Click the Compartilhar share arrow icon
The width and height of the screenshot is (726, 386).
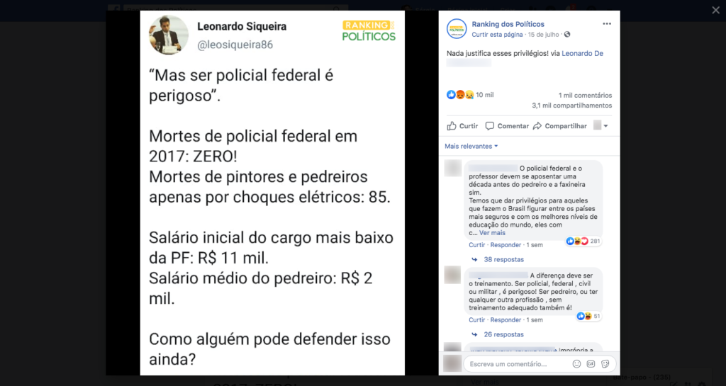click(x=537, y=126)
